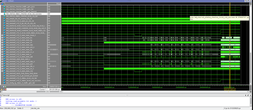The width and height of the screenshot is (253, 110).
Task: Select local_reset_combiner_local_reset_req_out_0 signal name
Action: [x=26, y=28]
